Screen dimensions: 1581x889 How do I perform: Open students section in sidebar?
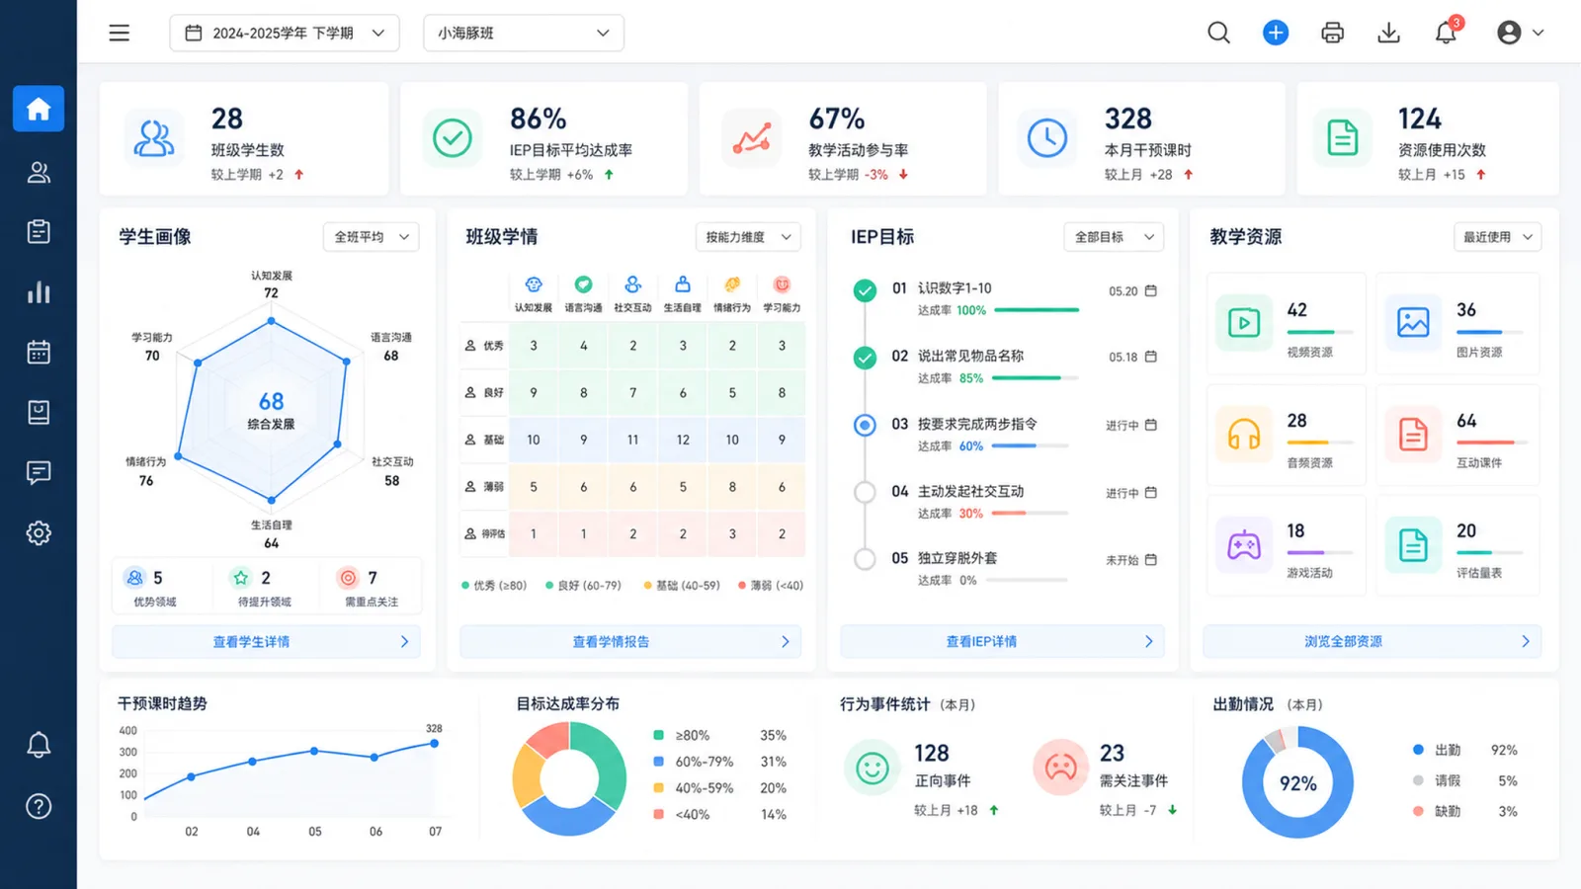[x=39, y=172]
